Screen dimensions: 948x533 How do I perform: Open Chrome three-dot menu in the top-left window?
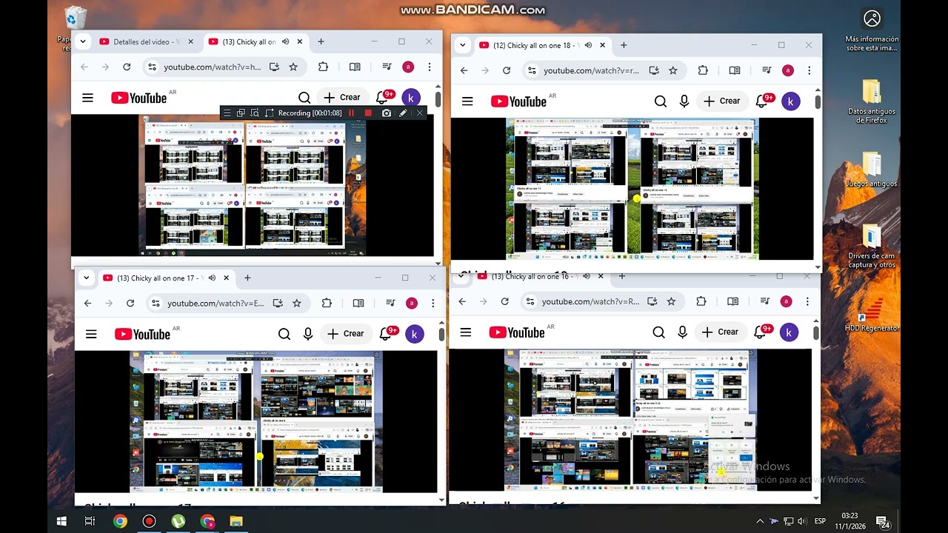(x=429, y=67)
